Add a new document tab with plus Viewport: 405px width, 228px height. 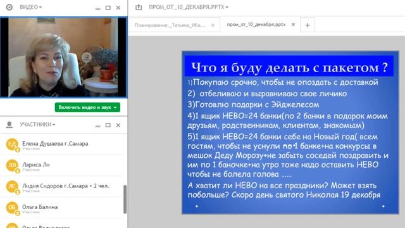point(308,25)
